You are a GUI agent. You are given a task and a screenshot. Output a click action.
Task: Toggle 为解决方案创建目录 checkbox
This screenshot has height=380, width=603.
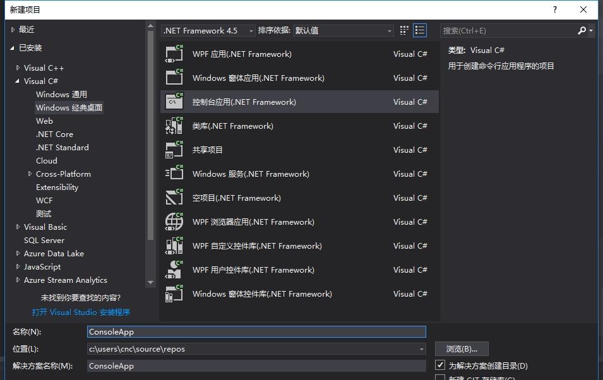[x=440, y=365]
